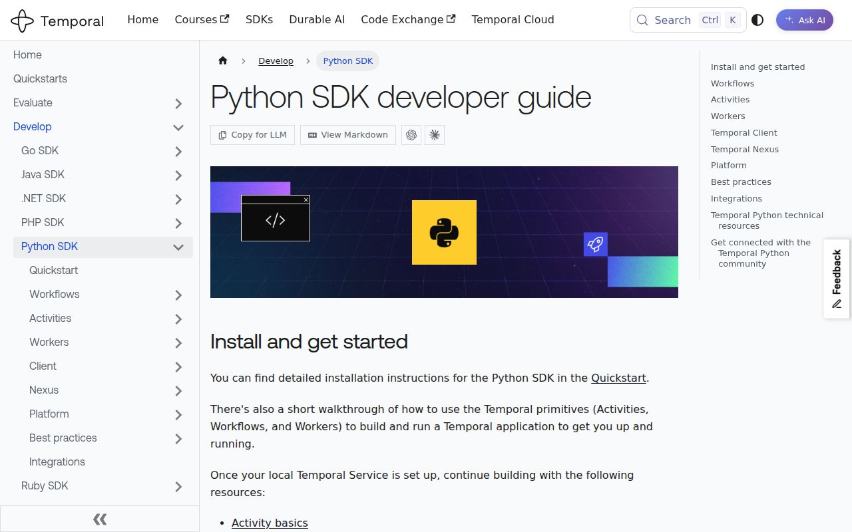Select Quickstarts in the sidebar
Image resolution: width=852 pixels, height=532 pixels.
40,78
